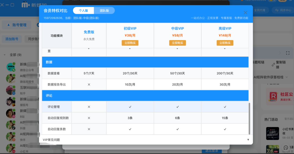Select the 知乎 account avatar
The width and height of the screenshot is (294, 154).
click(11, 90)
